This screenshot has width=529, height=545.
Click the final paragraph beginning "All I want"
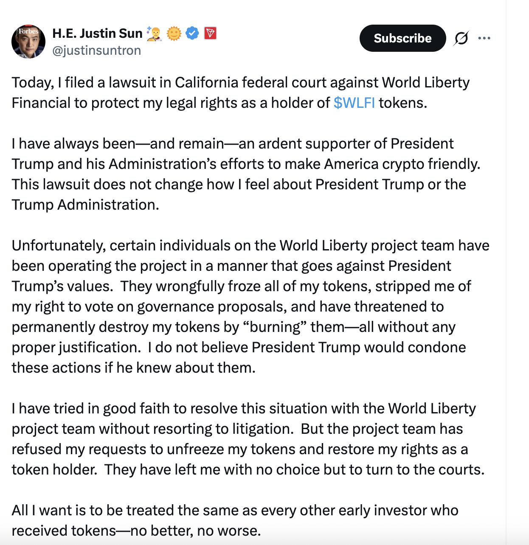tap(234, 520)
